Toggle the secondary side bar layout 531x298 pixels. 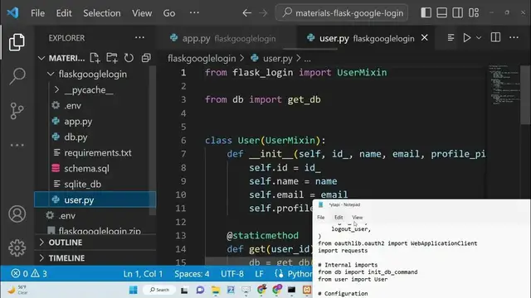[457, 13]
